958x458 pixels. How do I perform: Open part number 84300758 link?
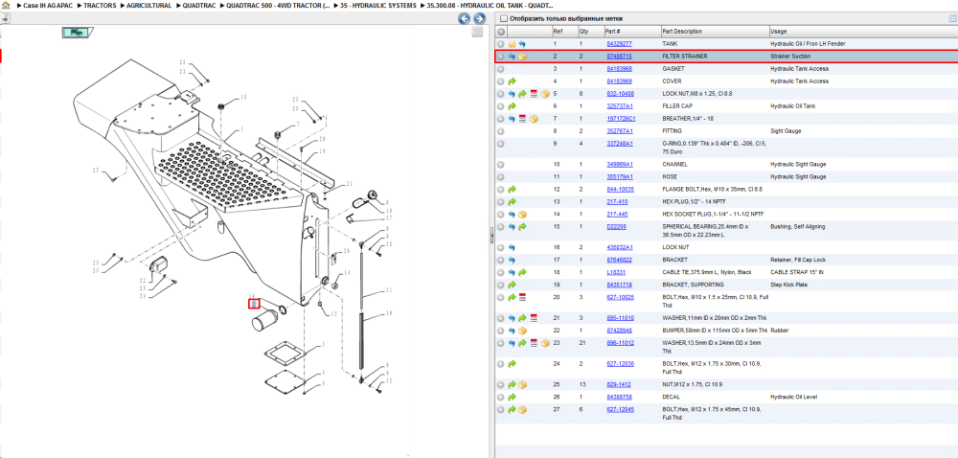(619, 397)
